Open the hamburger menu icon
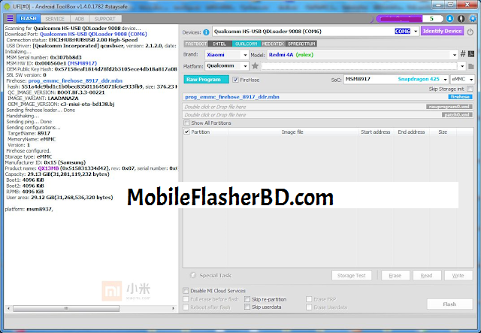The width and height of the screenshot is (481, 333). click(10, 18)
